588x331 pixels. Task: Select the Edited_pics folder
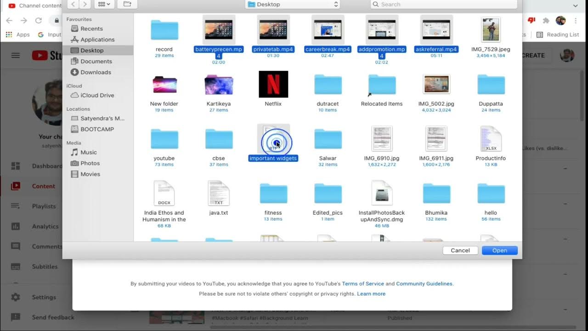(x=328, y=194)
